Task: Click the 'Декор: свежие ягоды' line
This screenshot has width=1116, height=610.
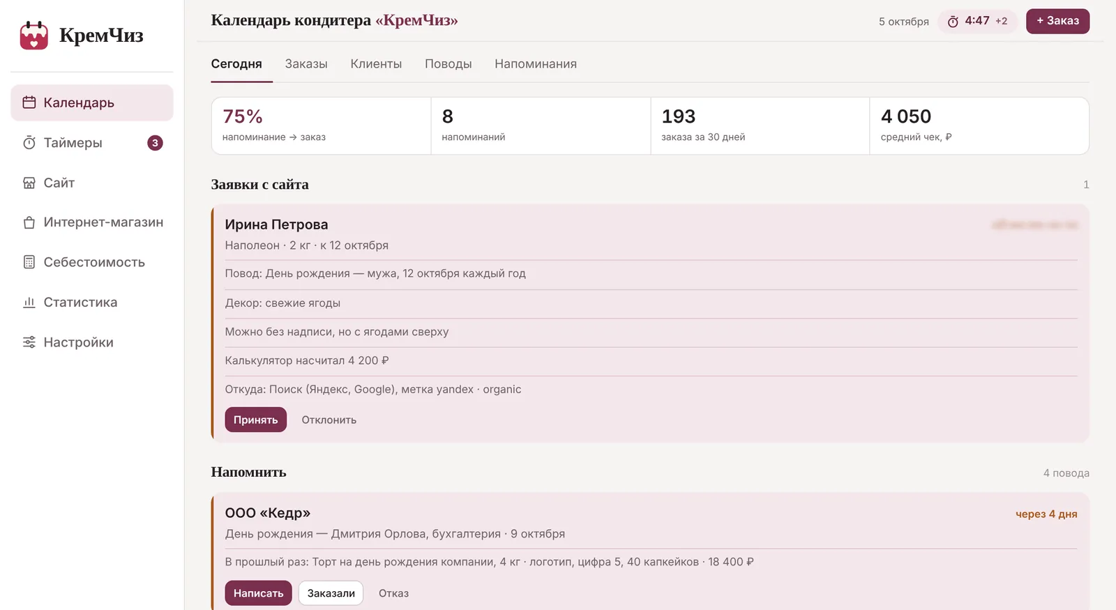Action: point(282,303)
